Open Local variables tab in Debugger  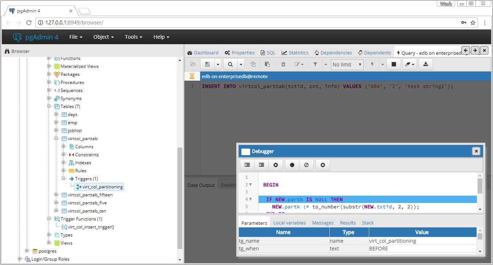(290, 223)
